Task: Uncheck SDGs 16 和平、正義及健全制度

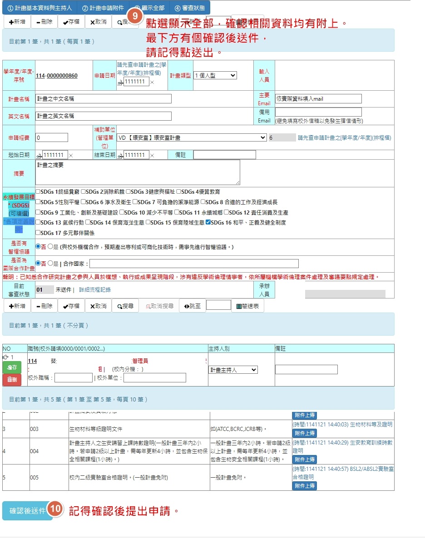Action: pos(208,223)
